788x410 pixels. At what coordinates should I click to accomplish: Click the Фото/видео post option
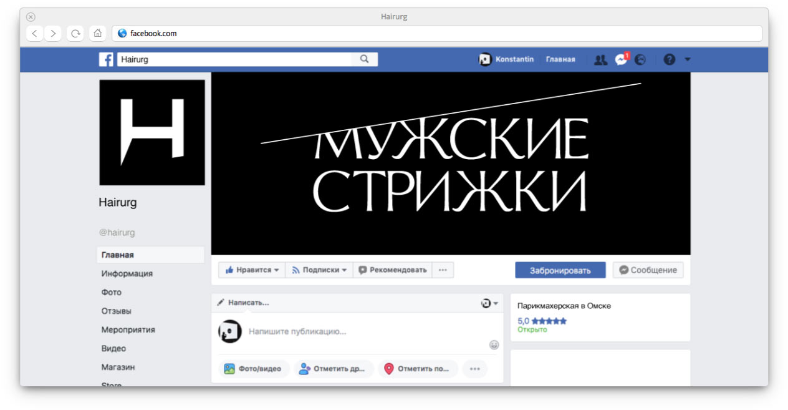pyautogui.click(x=253, y=369)
